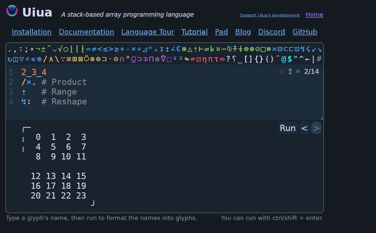This screenshot has height=233, width=376.
Task: Insert the divide ÷ glyph
Action: click(139, 49)
